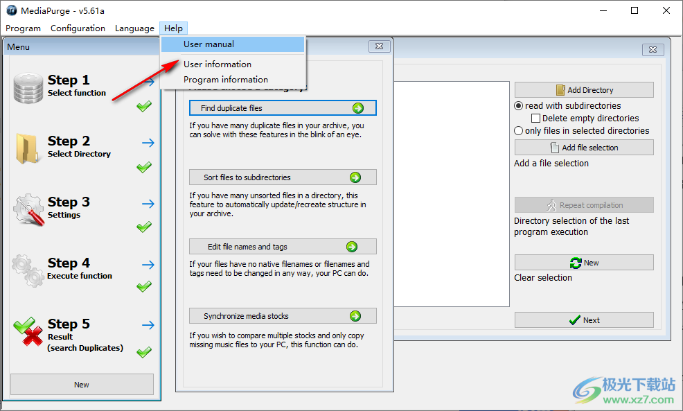Click the Edit file names and tags button
The width and height of the screenshot is (683, 411).
point(283,247)
